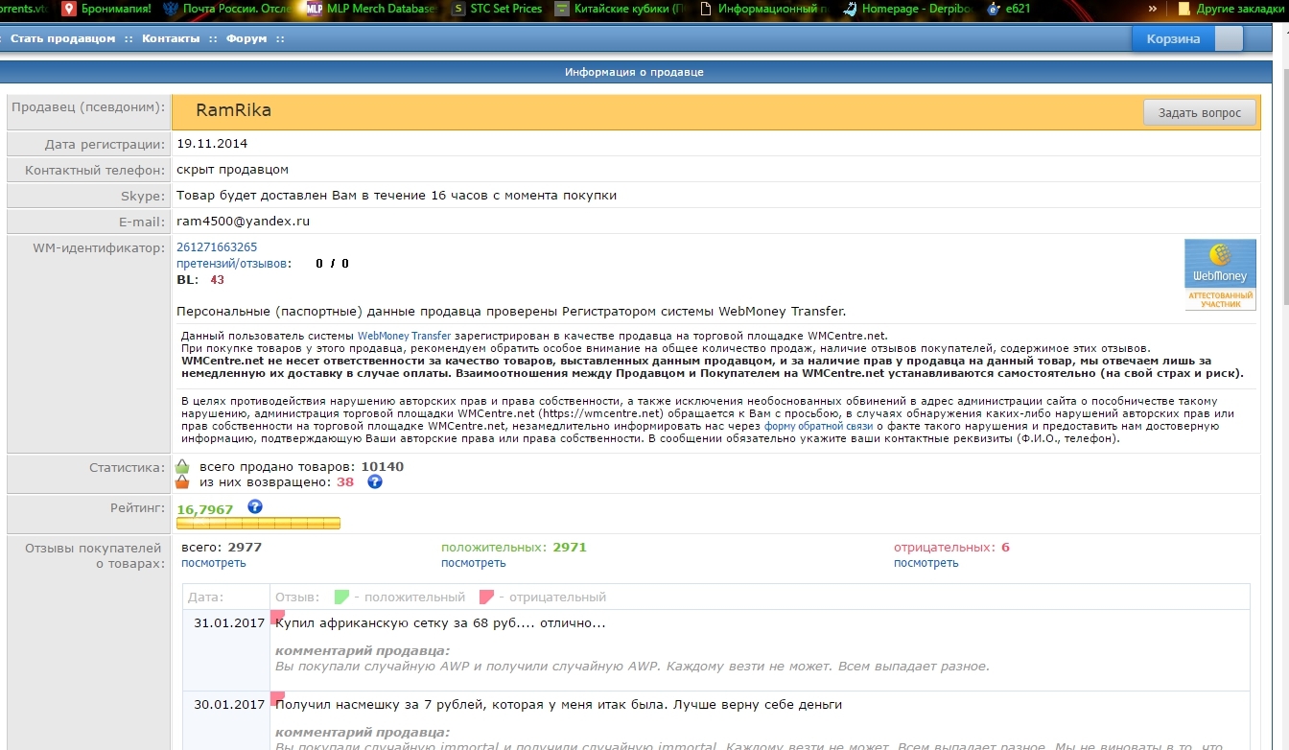The image size is (1289, 750).
Task: Open the STC Set Prices bookmark
Action: tap(497, 9)
